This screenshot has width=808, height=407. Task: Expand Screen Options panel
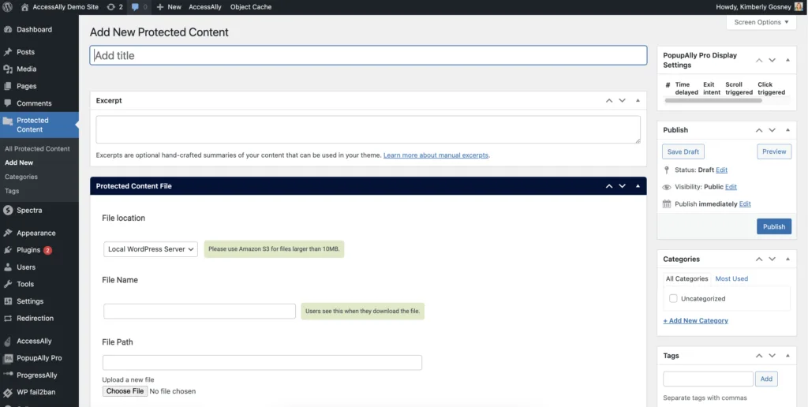coord(761,22)
